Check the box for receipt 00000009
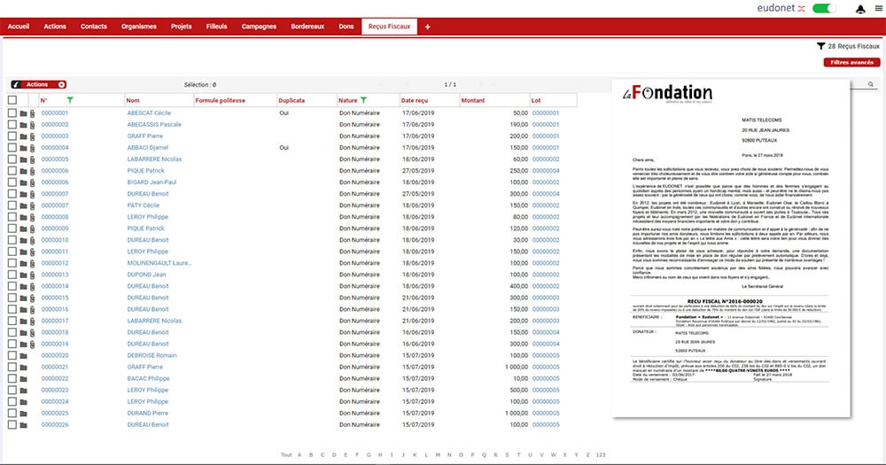Viewport: 886px width, 465px height. coord(12,229)
